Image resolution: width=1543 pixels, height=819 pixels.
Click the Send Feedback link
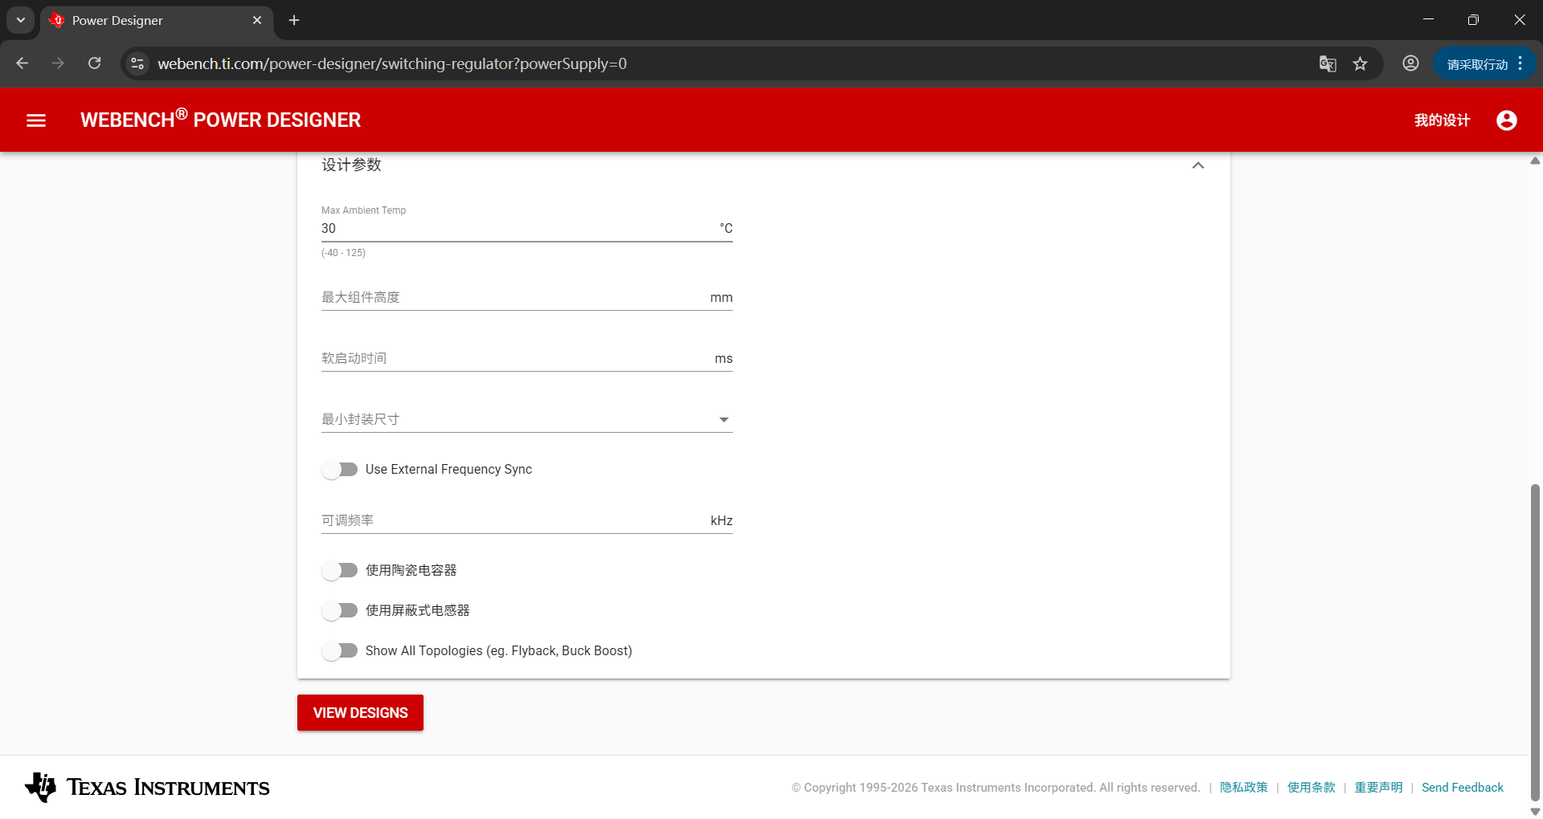1463,788
